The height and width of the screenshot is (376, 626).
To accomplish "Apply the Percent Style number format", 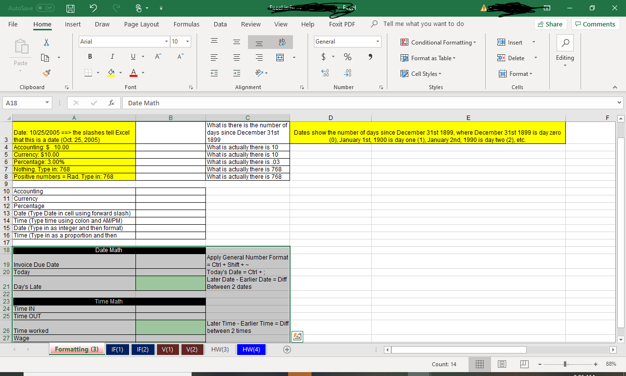I will pos(347,57).
